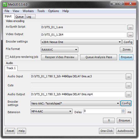Click the Delay value field
This screenshot has width=139, height=139.
(x=103, y=111)
